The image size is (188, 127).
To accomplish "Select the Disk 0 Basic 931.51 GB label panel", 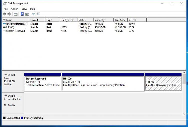I will 13,82.
